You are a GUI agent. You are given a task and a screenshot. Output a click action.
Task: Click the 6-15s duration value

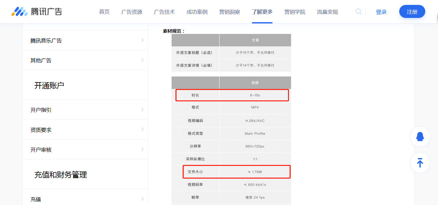[255, 95]
